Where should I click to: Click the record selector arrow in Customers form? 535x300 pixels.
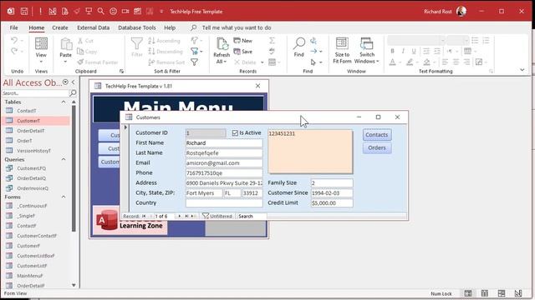(x=125, y=127)
